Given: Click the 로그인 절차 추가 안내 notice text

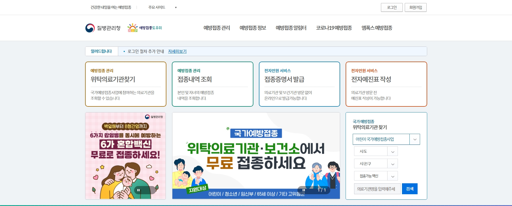Looking at the screenshot, I should coord(146,51).
